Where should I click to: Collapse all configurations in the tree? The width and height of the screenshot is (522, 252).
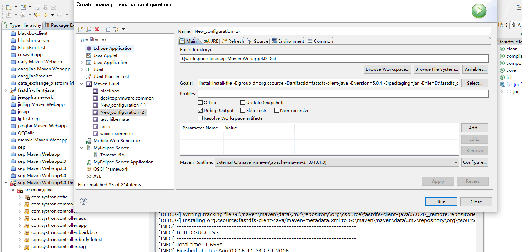coord(108,29)
